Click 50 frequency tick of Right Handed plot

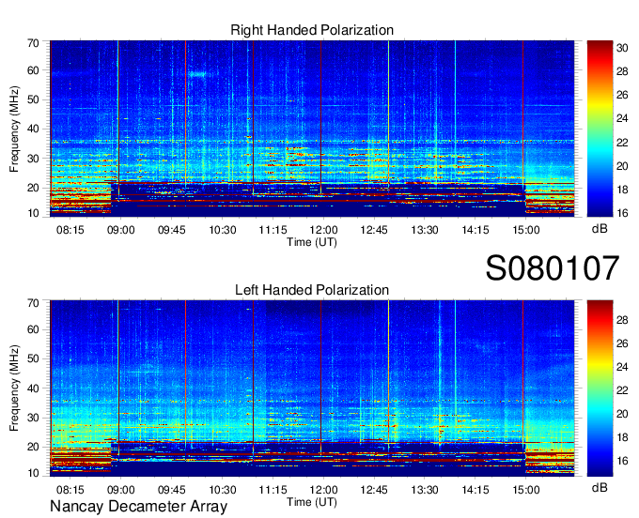click(x=34, y=100)
